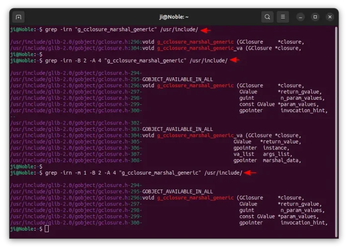Click the gclosure.h-302- line

click(x=76, y=123)
